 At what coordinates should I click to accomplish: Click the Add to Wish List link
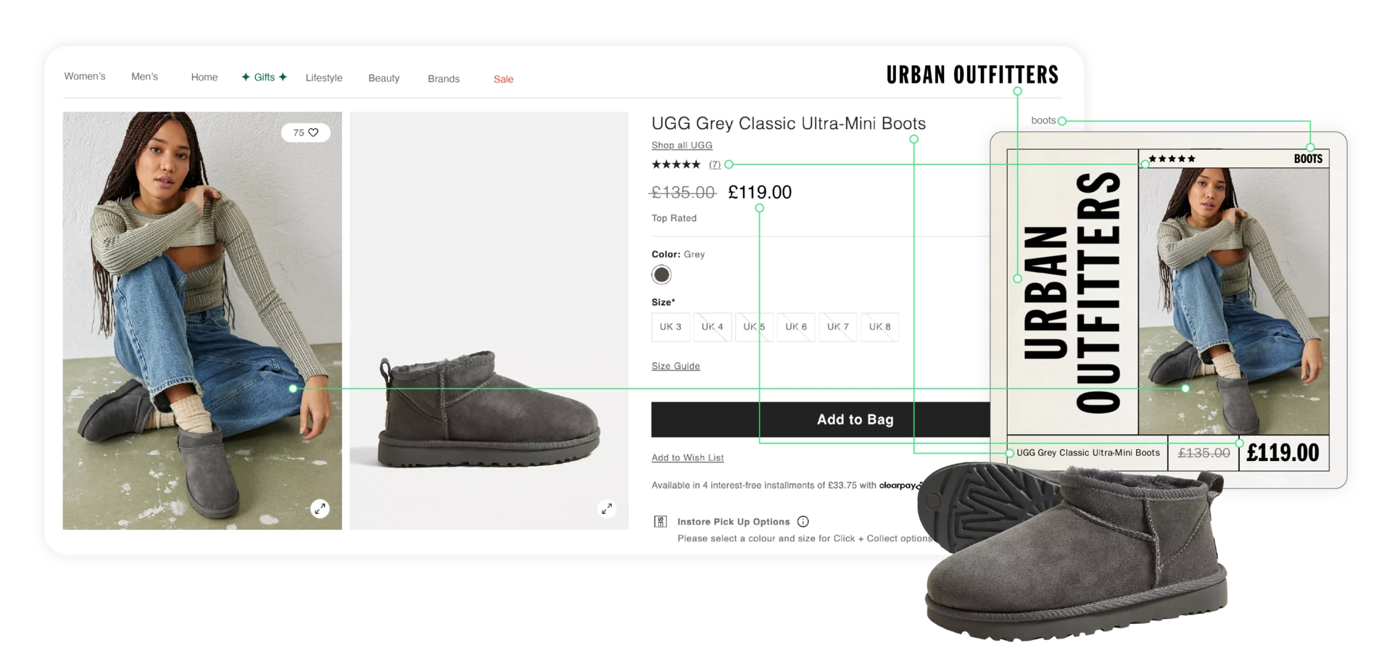pos(687,458)
